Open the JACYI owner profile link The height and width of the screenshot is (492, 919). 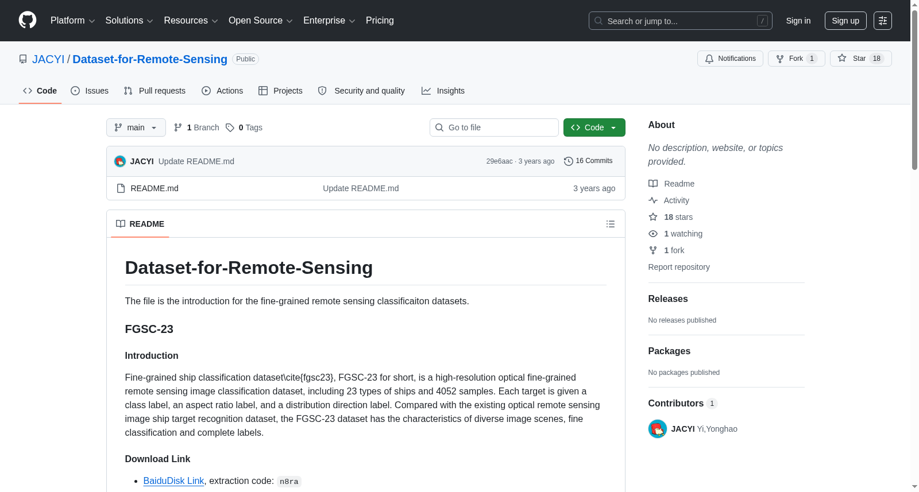tap(48, 59)
